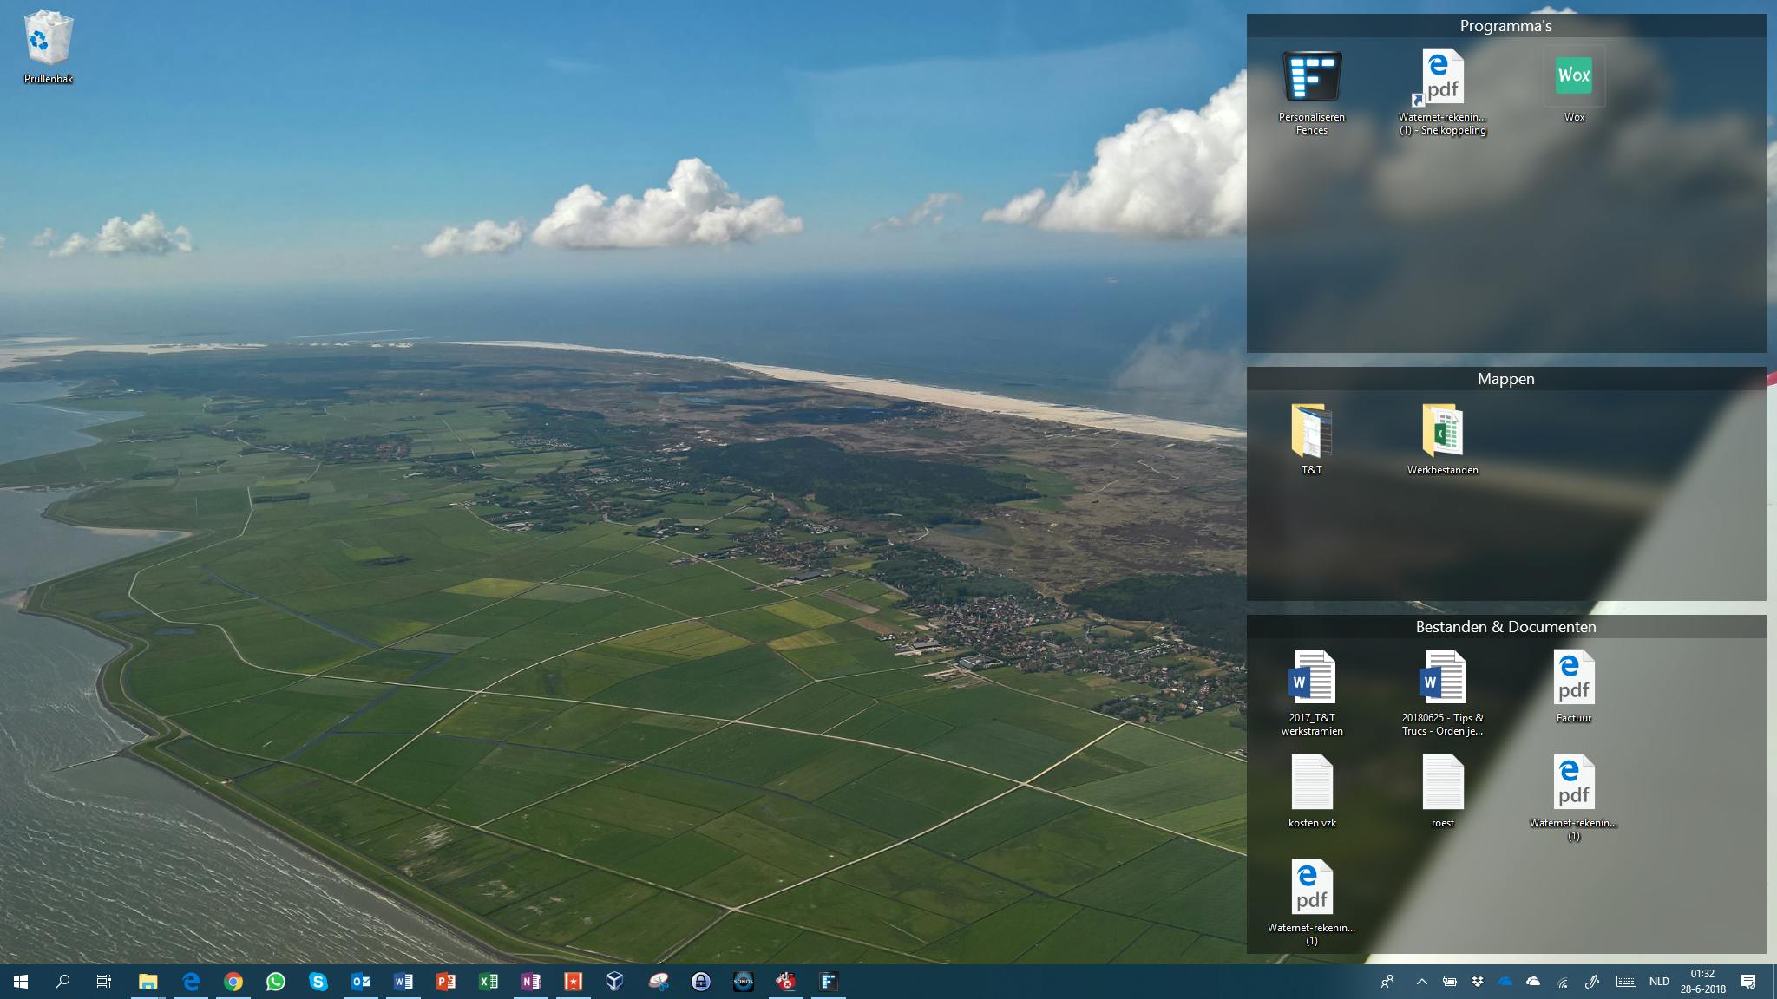Select the 2017_T&T werkstramien Word document
1777x999 pixels.
tap(1311, 679)
